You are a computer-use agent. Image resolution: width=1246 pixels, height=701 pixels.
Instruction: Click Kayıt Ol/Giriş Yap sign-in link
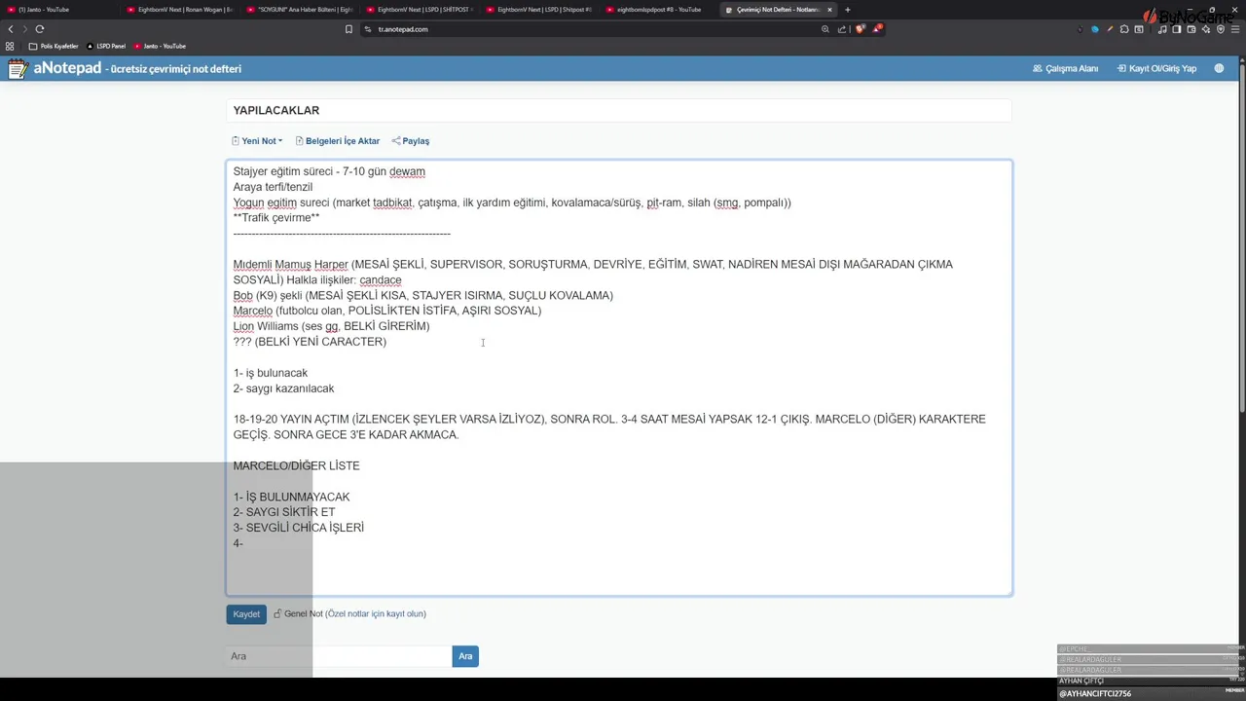click(1156, 68)
